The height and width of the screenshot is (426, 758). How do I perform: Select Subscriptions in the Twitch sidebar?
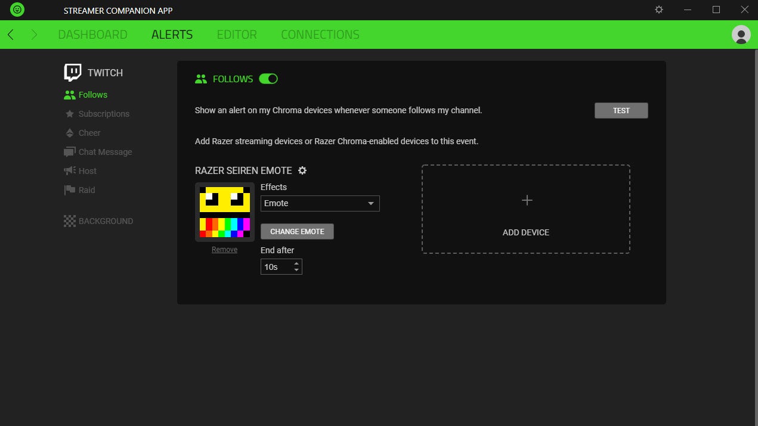[x=104, y=114]
